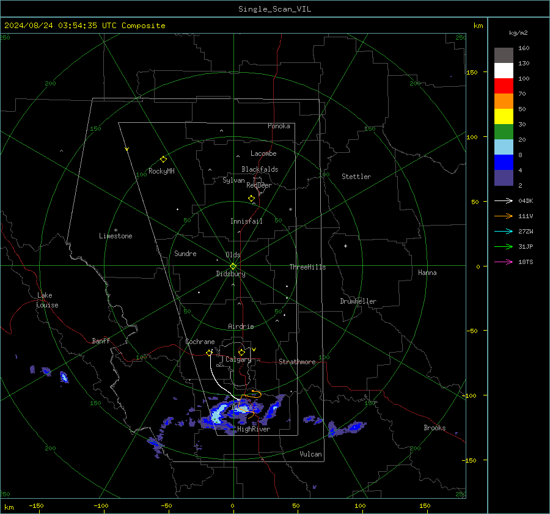Click the yellow radar-center diamond at Olds
This screenshot has height=514, width=550.
[x=233, y=266]
